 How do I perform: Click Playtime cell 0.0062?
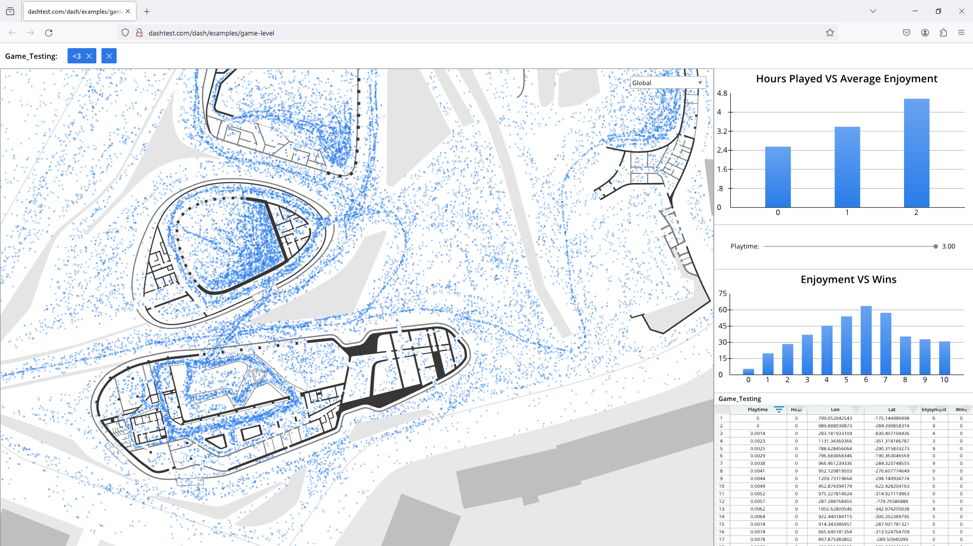coord(758,509)
